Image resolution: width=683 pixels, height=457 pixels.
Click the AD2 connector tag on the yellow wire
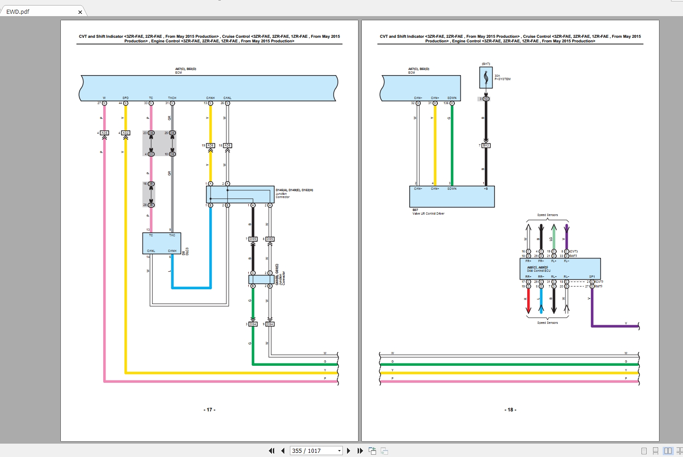(x=125, y=133)
